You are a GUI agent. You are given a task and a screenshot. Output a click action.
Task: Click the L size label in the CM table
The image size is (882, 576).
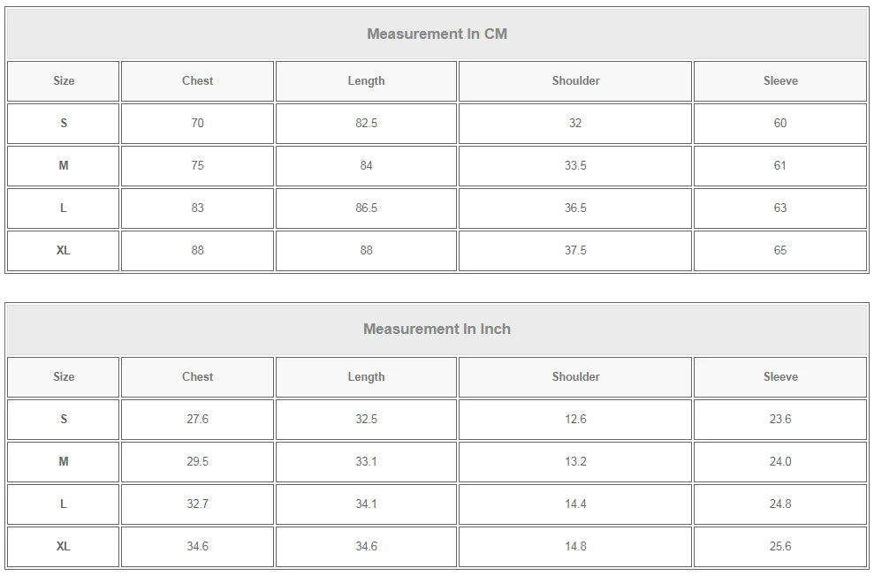[x=64, y=208]
